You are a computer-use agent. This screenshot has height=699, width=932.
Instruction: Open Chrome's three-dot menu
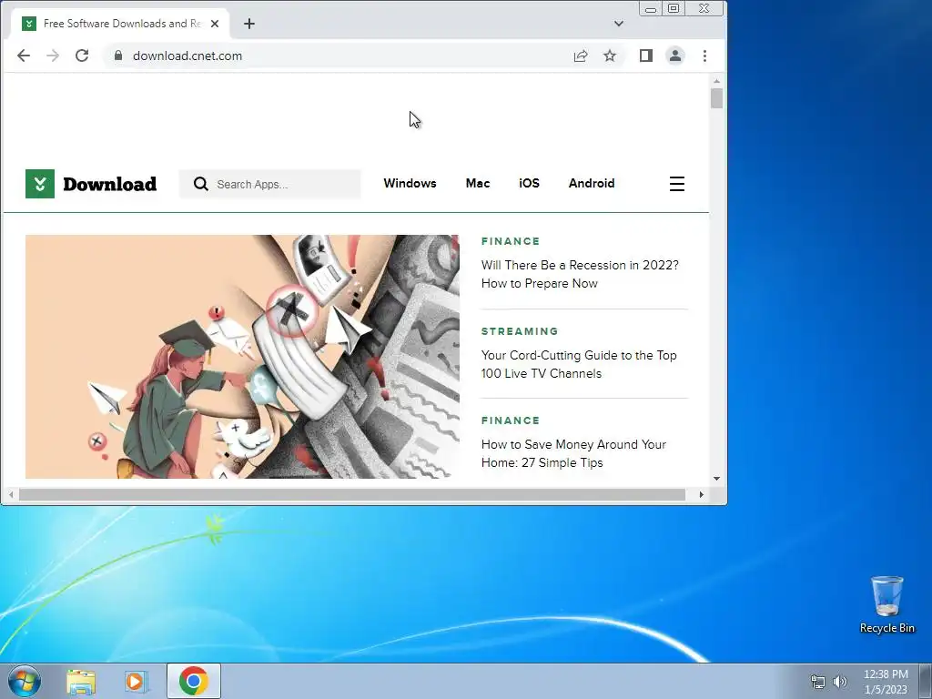click(705, 56)
